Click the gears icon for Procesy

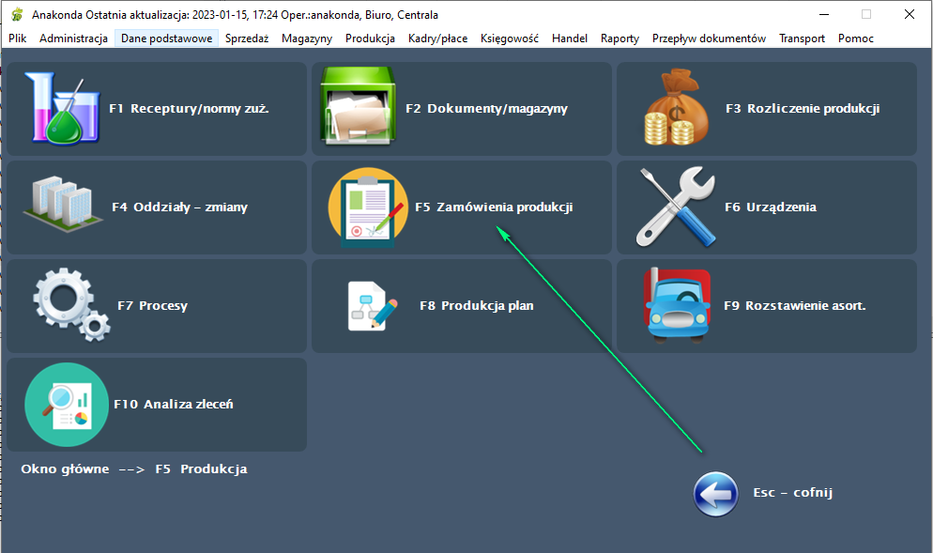[x=70, y=305]
